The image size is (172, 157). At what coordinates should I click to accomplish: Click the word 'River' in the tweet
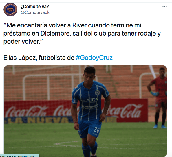click(x=79, y=25)
